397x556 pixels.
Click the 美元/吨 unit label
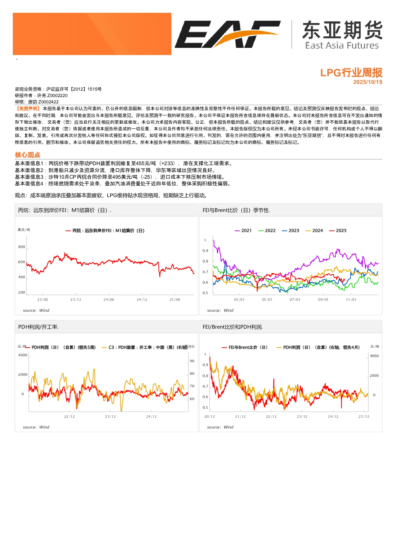24,230
